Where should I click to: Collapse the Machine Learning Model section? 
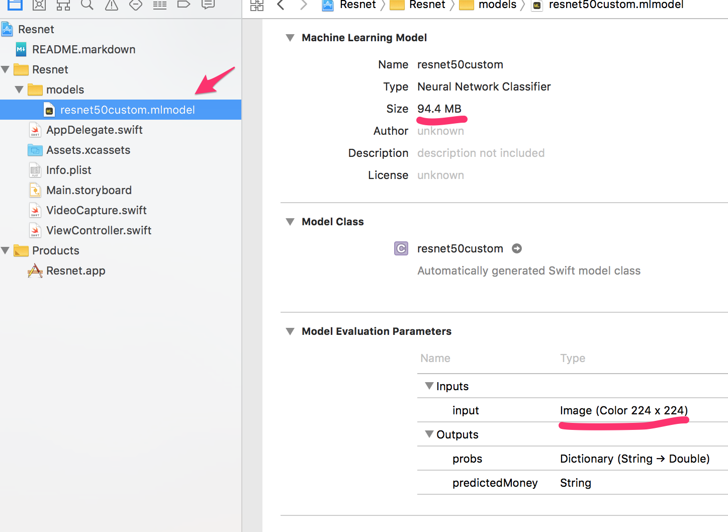290,37
